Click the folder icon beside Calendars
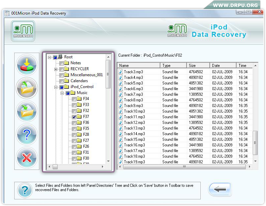The height and width of the screenshot is (206, 266). click(x=67, y=81)
